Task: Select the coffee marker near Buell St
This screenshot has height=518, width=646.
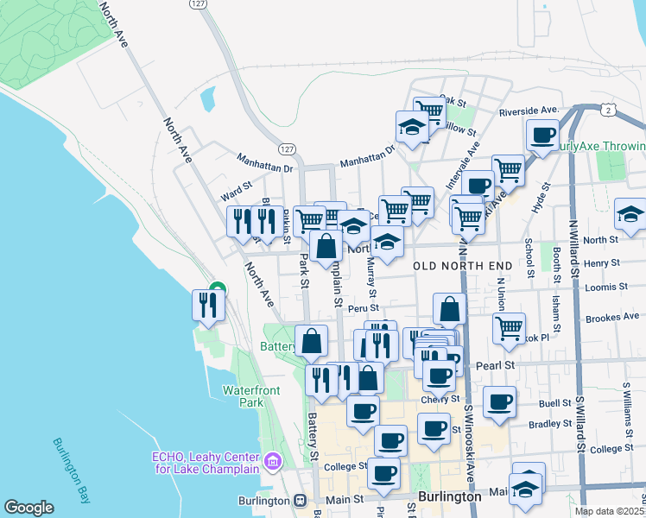Action: click(499, 403)
